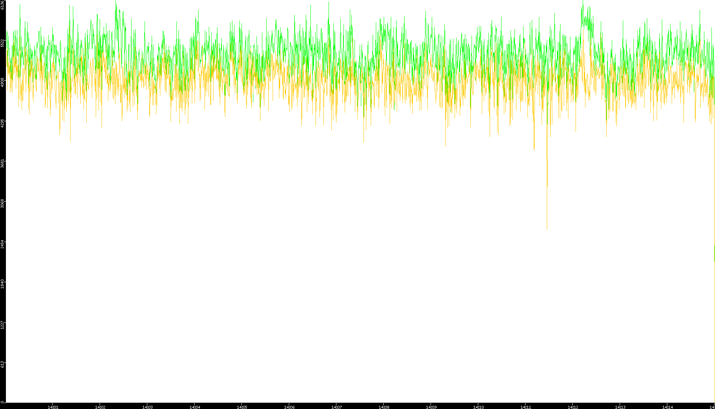Click the 6136 value on the y-axis
Image resolution: width=715 pixels, height=409 pixels.
click(x=2, y=5)
